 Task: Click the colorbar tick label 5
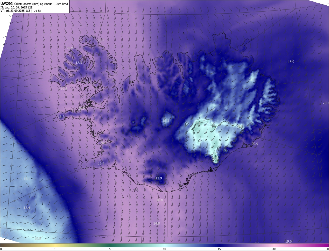click(110, 249)
